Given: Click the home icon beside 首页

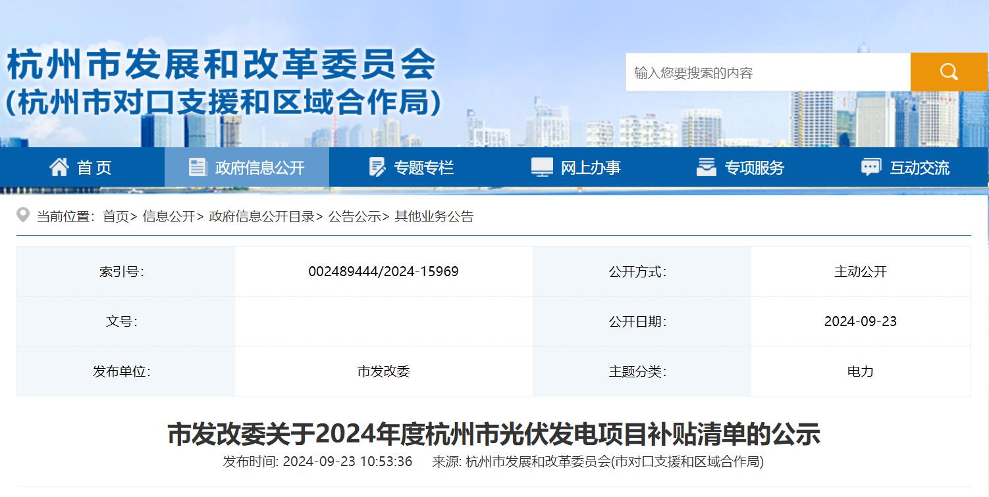Looking at the screenshot, I should (x=59, y=167).
